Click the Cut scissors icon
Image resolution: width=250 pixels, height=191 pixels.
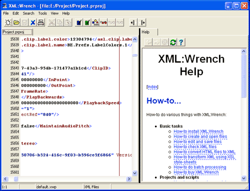tap(51, 22)
